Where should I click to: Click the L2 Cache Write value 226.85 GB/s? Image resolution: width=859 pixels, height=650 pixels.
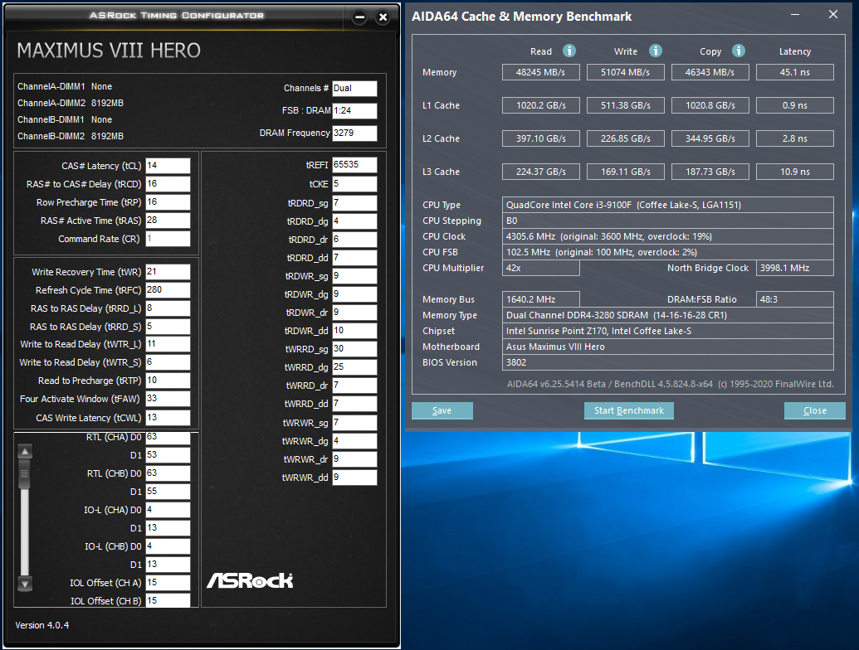(x=625, y=138)
